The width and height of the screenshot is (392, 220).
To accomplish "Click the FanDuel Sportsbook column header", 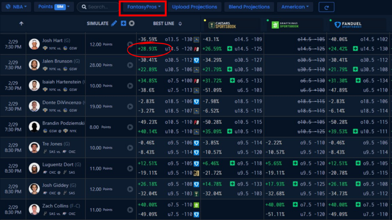I will pos(348,24).
